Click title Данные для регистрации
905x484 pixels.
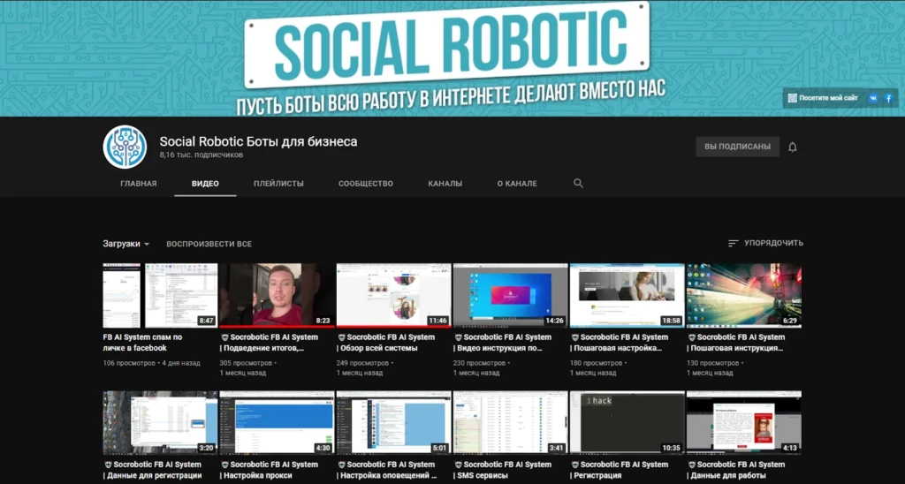[152, 470]
